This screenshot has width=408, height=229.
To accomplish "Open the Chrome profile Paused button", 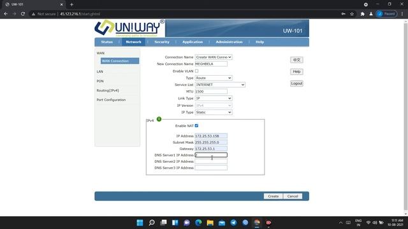I will coord(386,14).
